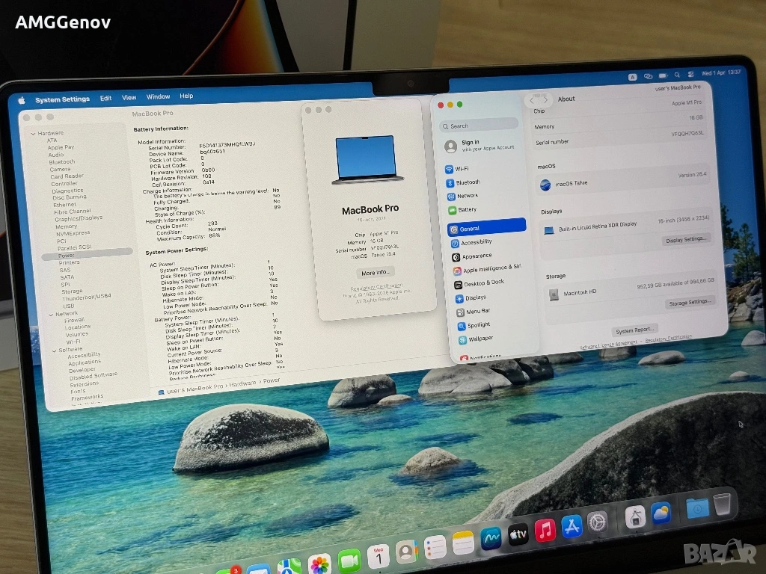766x574 pixels.
Task: Collapse the Network tree section
Action: (49, 314)
